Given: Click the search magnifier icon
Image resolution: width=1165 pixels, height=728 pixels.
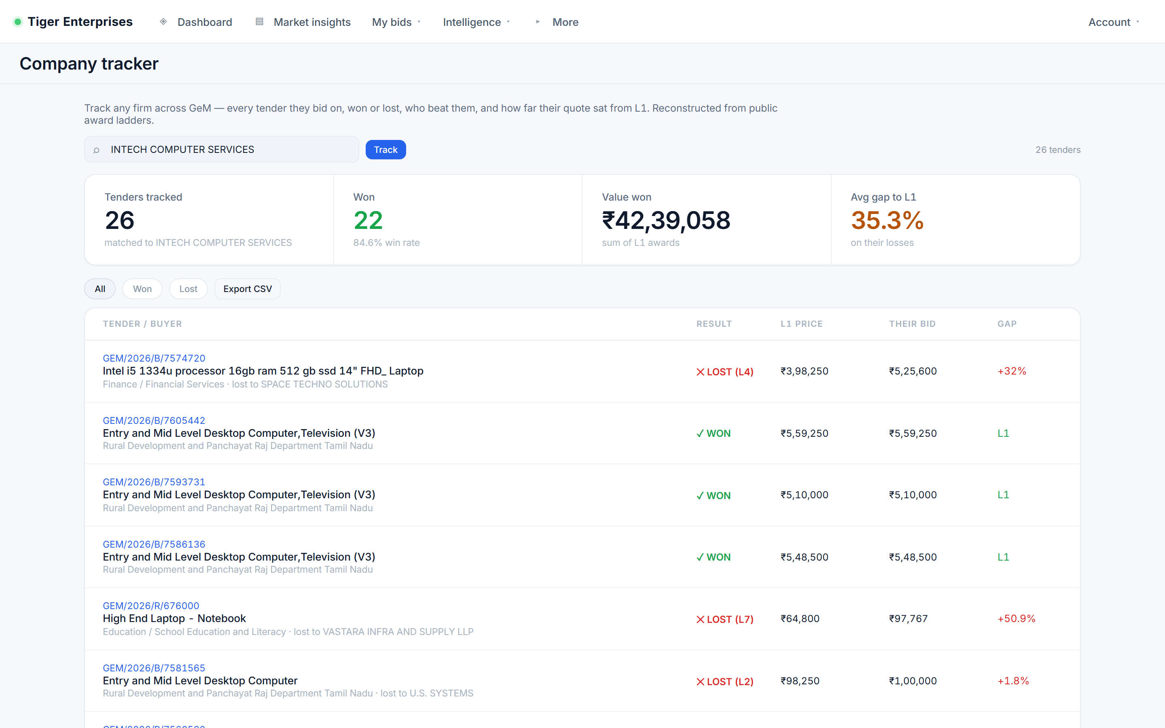Looking at the screenshot, I should pos(96,150).
